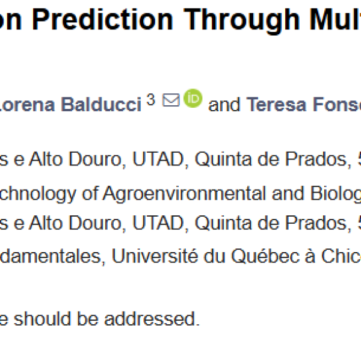The width and height of the screenshot is (361, 361).
Task: Click the word 'should' in the correspondence note
Action: click(42, 319)
